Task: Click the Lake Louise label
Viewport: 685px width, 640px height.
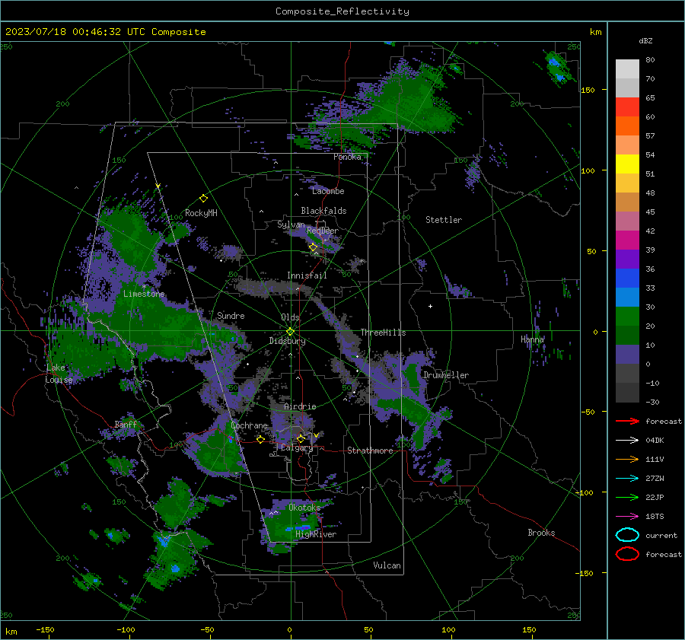Action: pos(59,374)
